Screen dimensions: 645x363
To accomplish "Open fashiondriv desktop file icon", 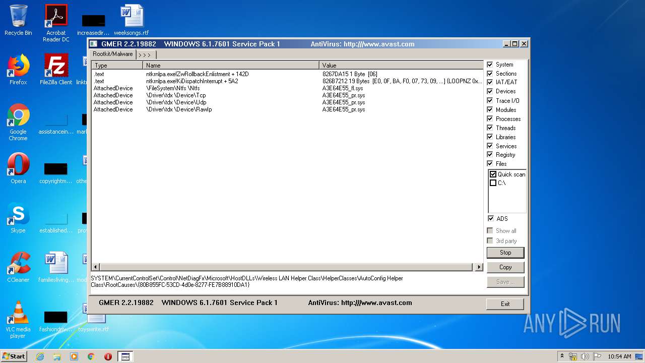I will [x=56, y=321].
